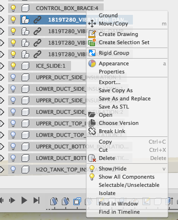
Task: Click the Rigid Group blue icon
Action: click(92, 53)
